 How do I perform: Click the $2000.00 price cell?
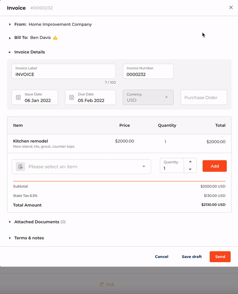click(125, 141)
